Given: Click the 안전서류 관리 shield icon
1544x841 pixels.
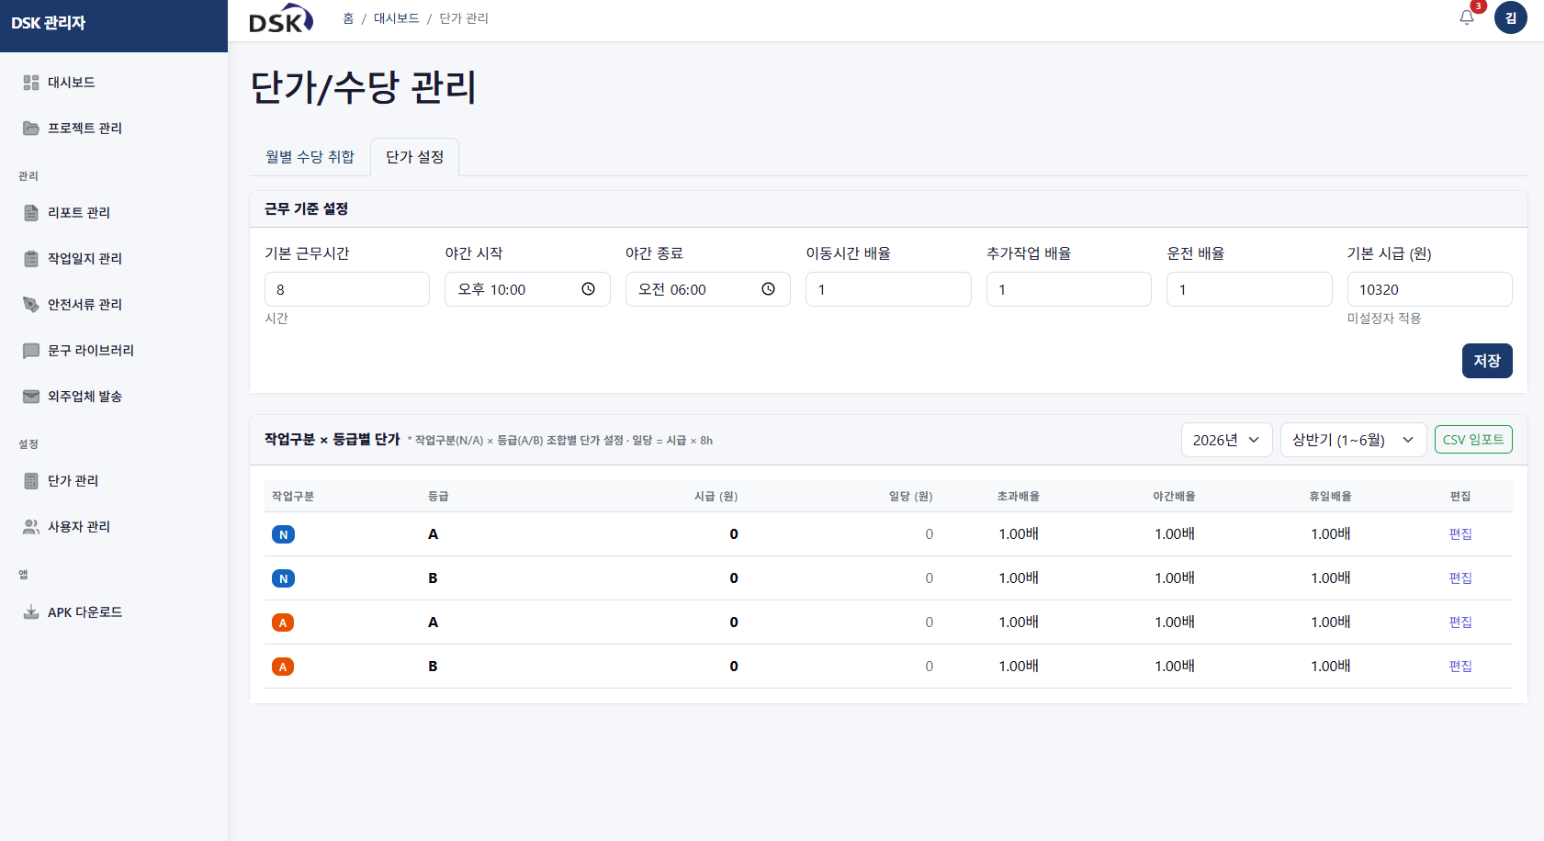Looking at the screenshot, I should tap(31, 305).
